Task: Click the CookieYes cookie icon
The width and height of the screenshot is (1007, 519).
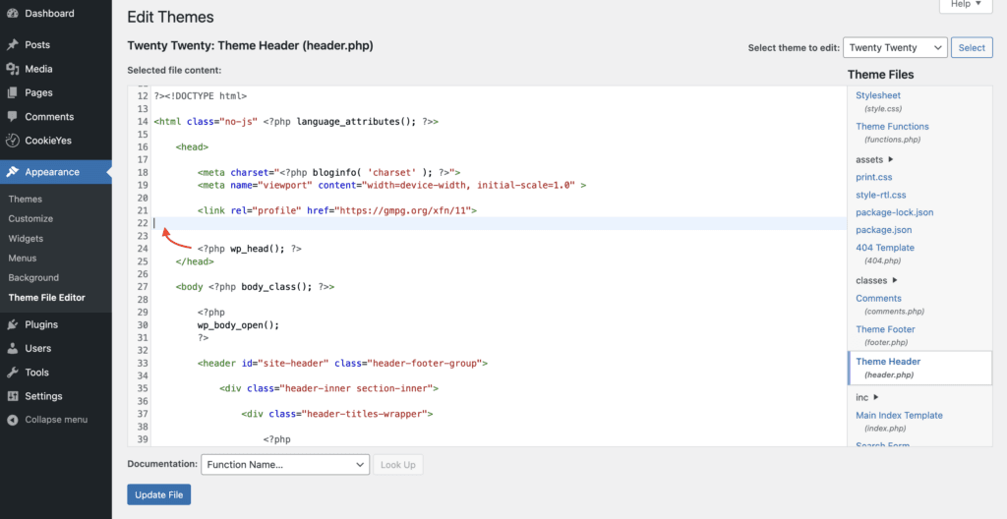Action: pyautogui.click(x=12, y=140)
